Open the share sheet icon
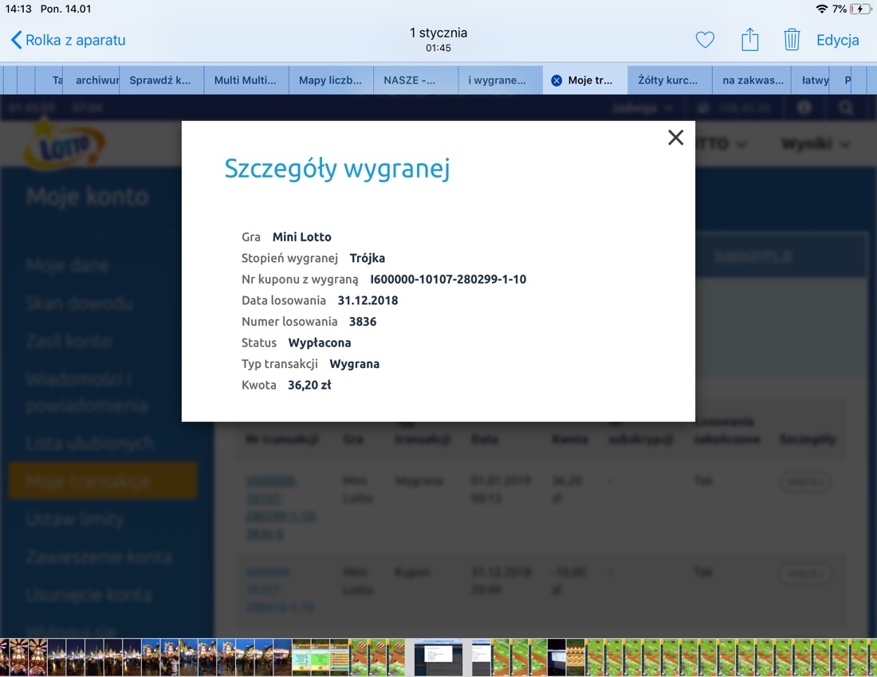The height and width of the screenshot is (677, 877). point(749,40)
